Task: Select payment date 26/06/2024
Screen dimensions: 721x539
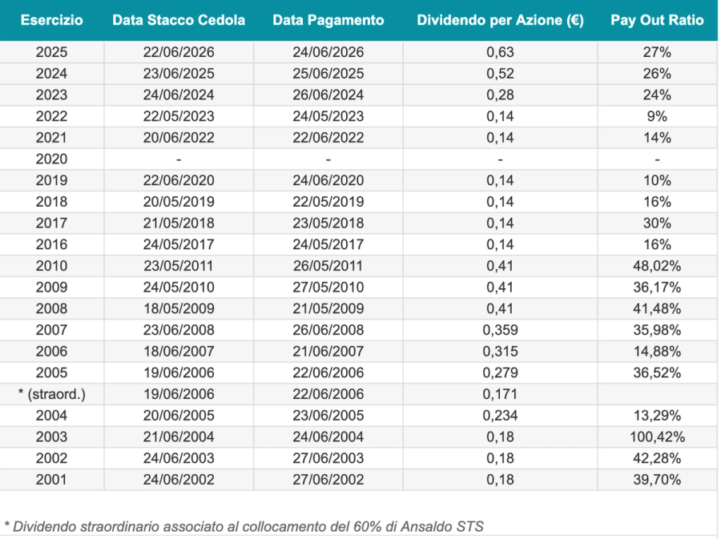Action: 328,95
